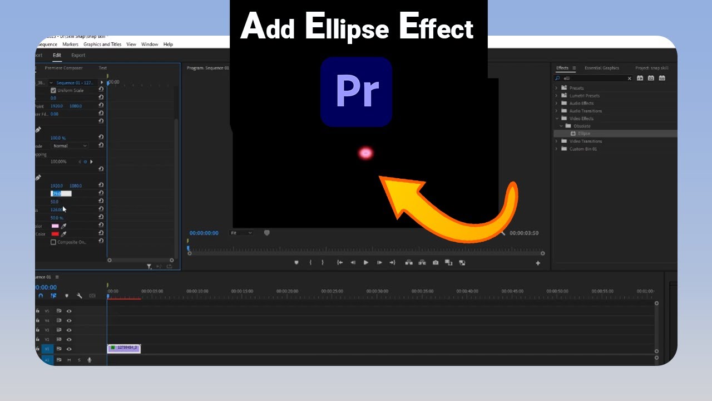Open blend mode Normal dropdown
The image size is (712, 401).
coord(70,146)
